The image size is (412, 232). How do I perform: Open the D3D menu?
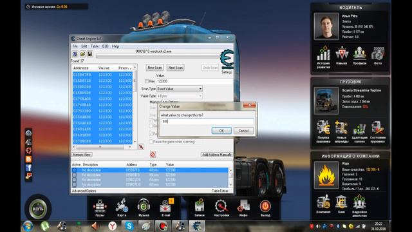point(105,46)
